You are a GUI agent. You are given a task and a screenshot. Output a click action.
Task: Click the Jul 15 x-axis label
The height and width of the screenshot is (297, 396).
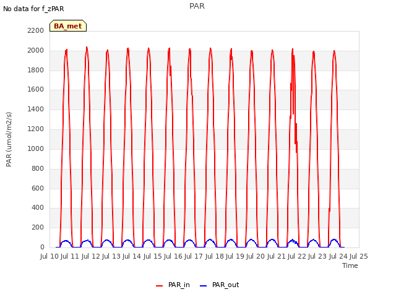click(153, 256)
